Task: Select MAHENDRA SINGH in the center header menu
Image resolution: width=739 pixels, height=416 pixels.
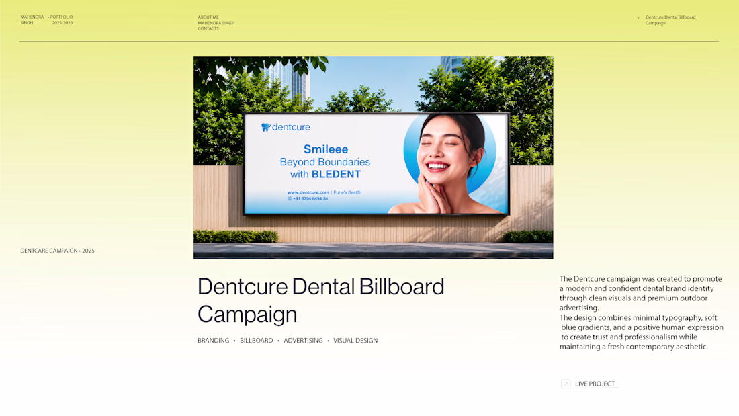Action: click(216, 23)
